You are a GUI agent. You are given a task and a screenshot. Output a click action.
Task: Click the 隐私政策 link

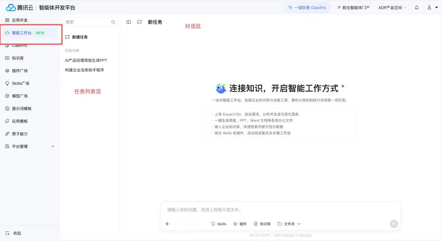coord(305,235)
